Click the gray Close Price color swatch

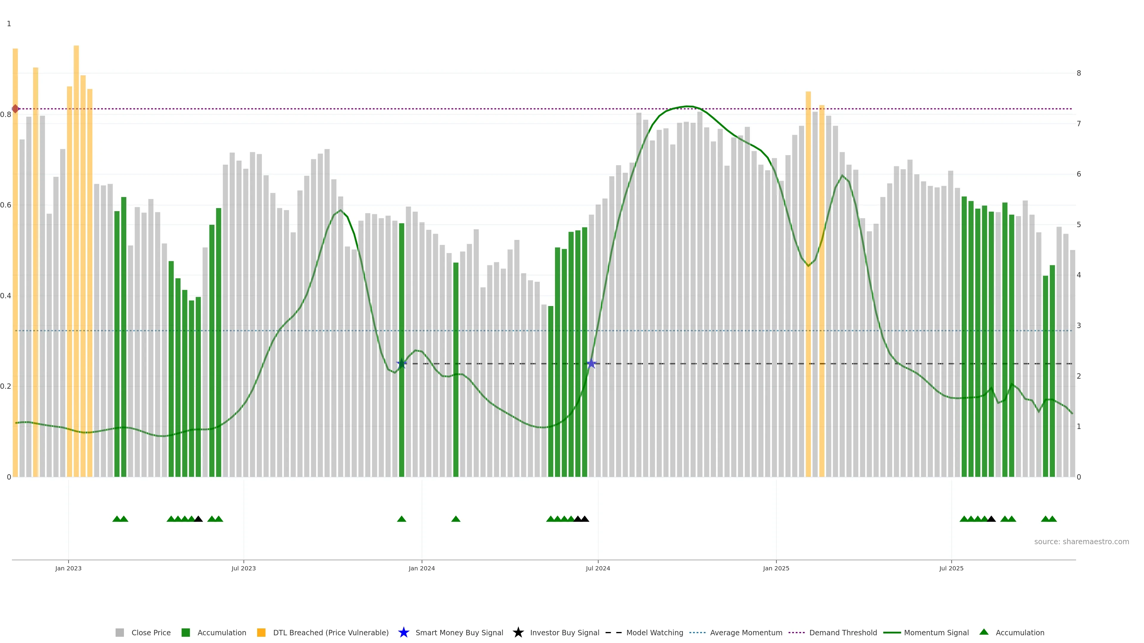pos(119,632)
